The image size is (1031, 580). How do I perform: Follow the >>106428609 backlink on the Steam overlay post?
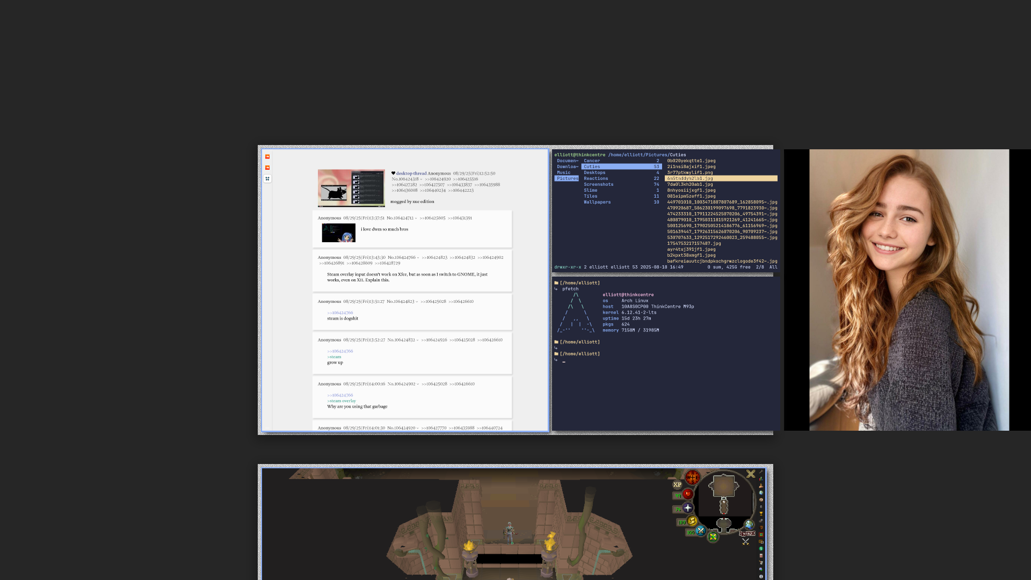coord(359,263)
